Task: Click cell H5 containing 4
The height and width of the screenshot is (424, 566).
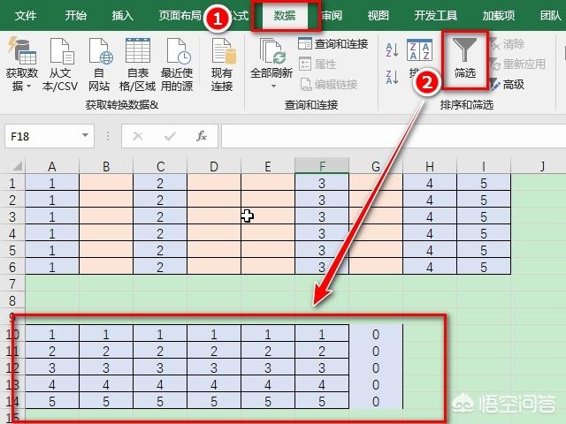Action: coord(430,250)
